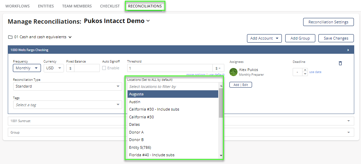The image size is (361, 164).
Task: Expand the 1001 Suntrust account row
Action: click(181, 121)
